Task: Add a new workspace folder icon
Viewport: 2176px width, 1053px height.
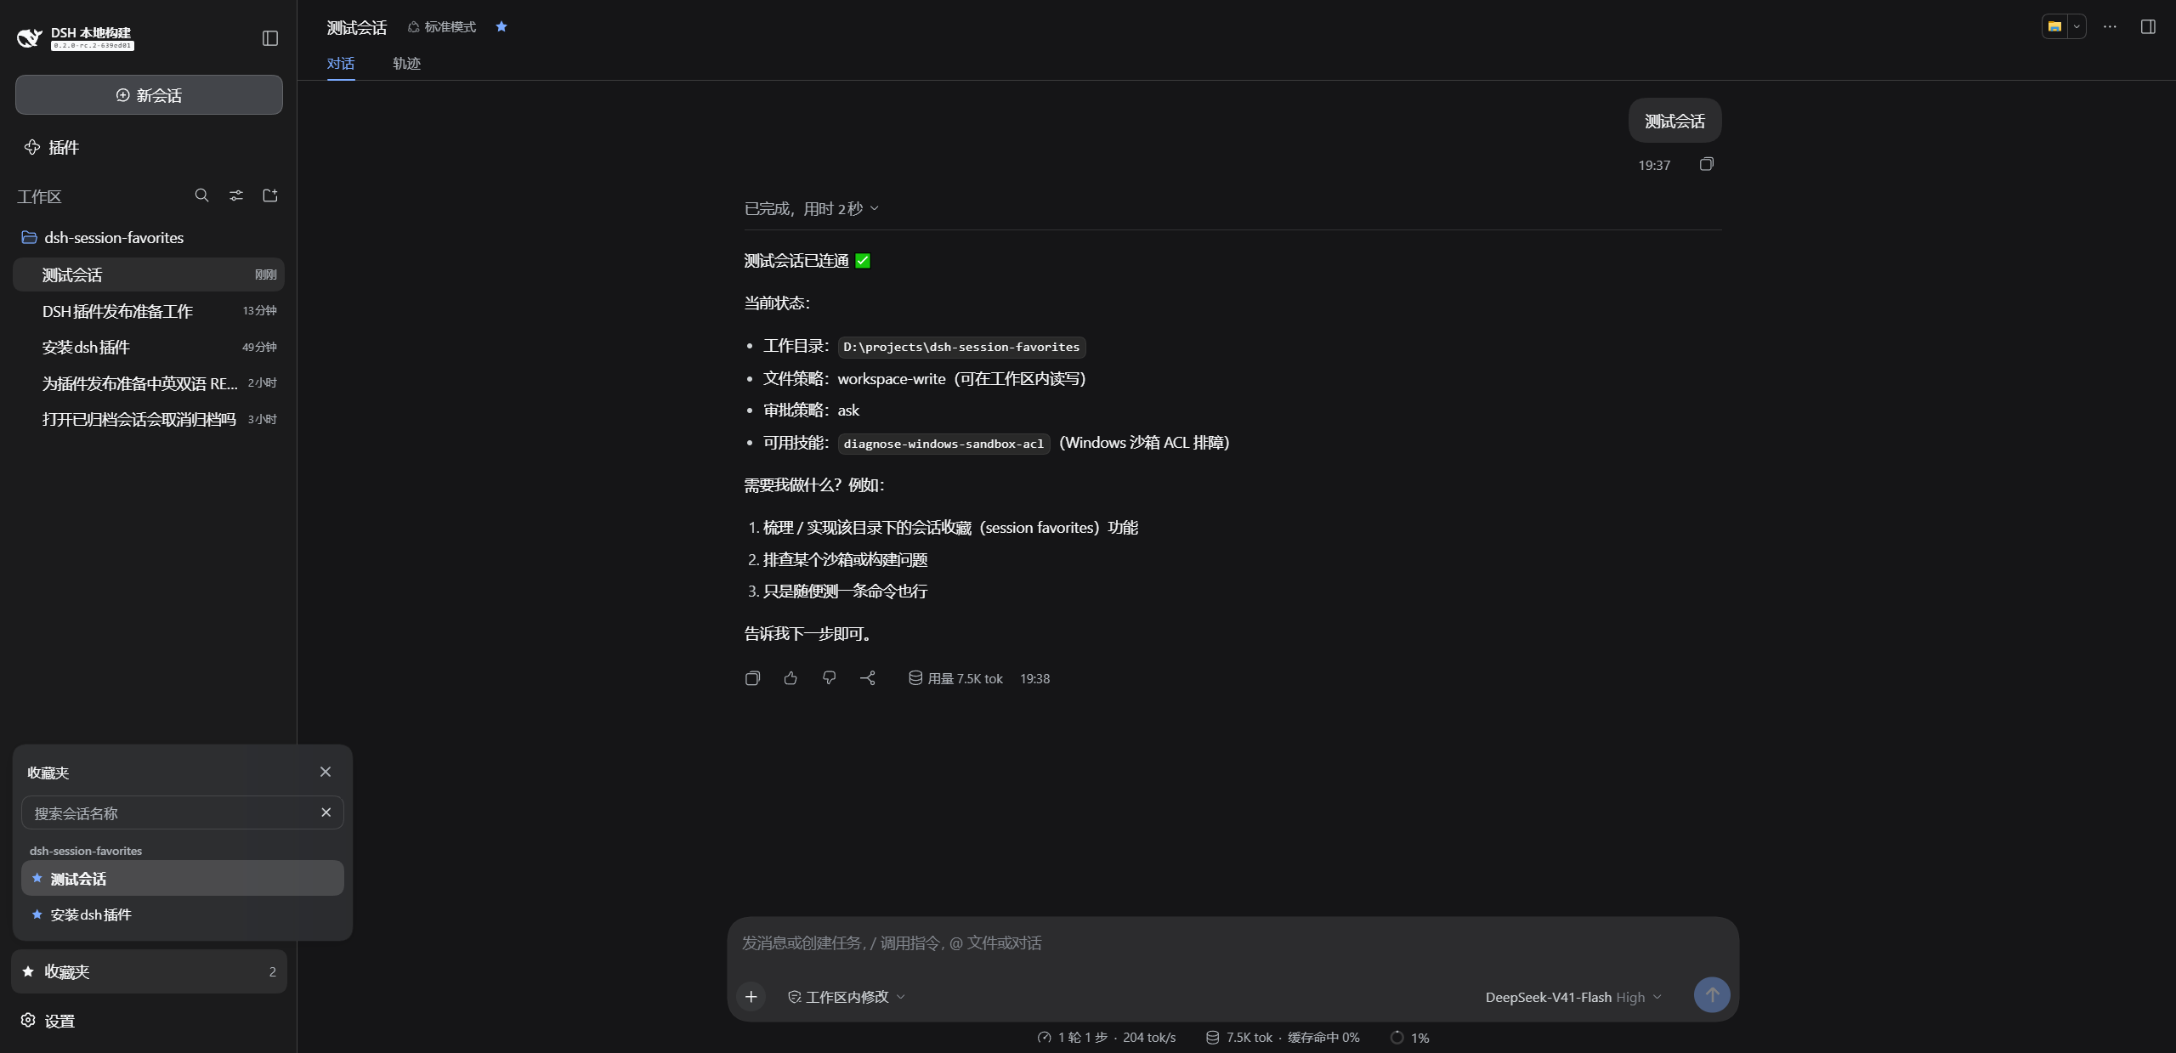Action: tap(270, 195)
